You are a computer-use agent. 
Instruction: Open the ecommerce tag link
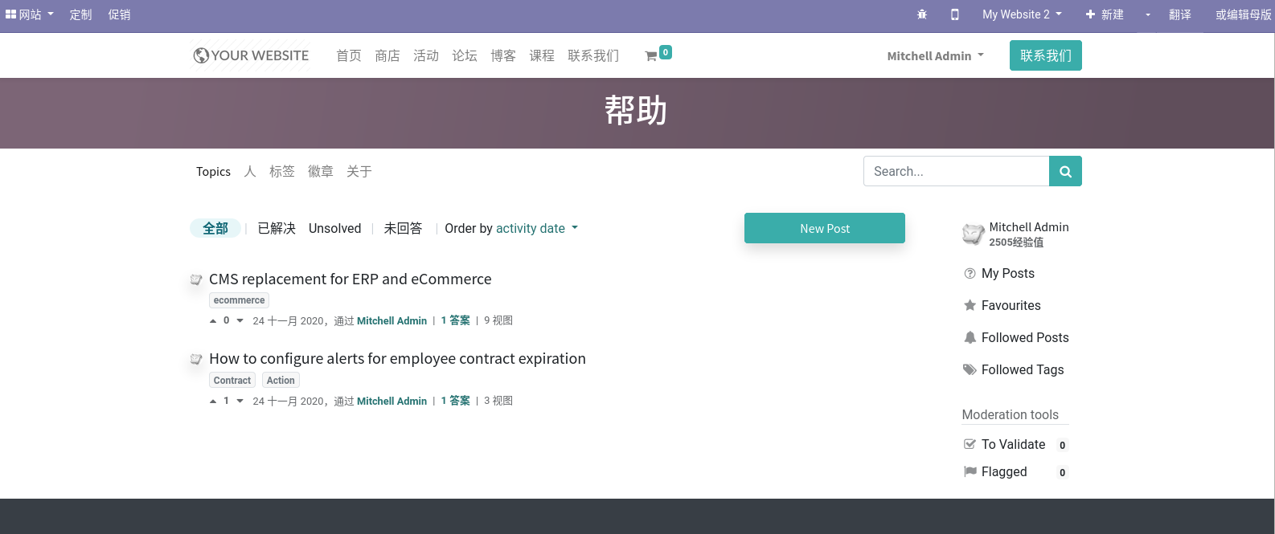click(x=239, y=300)
